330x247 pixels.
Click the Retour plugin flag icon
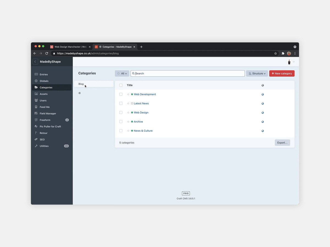tap(37, 133)
